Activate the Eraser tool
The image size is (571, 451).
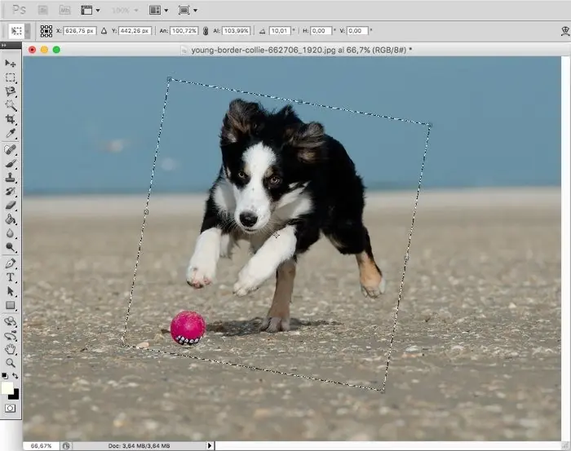[11, 205]
